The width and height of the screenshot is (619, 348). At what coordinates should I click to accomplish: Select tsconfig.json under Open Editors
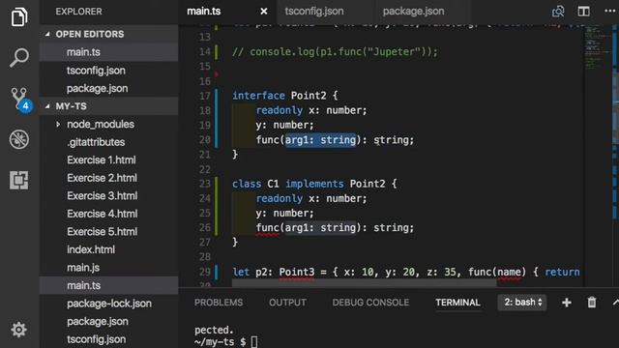click(108, 71)
